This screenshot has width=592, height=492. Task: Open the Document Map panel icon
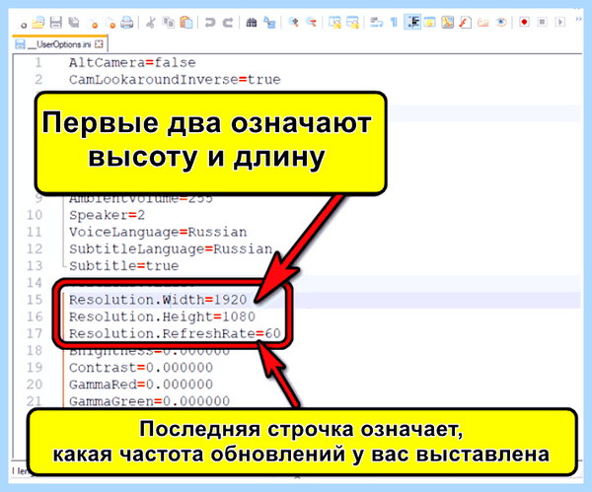(x=447, y=23)
